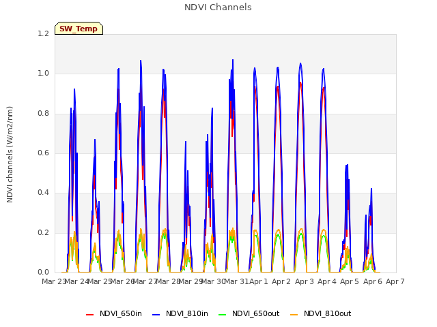Click the green NDVI_650out legend swatch
437x327 pixels.
coord(222,315)
